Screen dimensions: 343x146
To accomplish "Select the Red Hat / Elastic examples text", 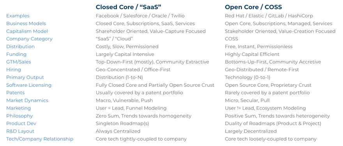I will click(x=269, y=16).
